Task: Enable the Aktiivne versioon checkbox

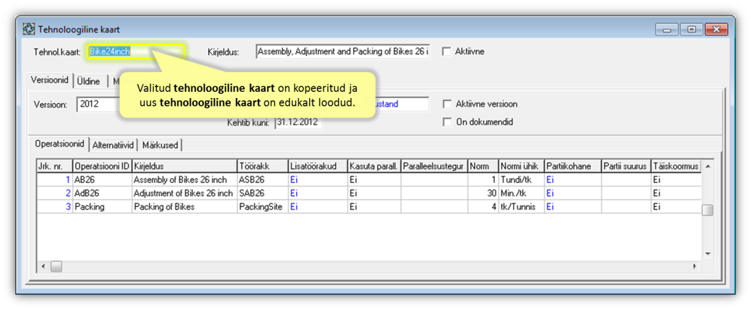Action: pyautogui.click(x=447, y=104)
